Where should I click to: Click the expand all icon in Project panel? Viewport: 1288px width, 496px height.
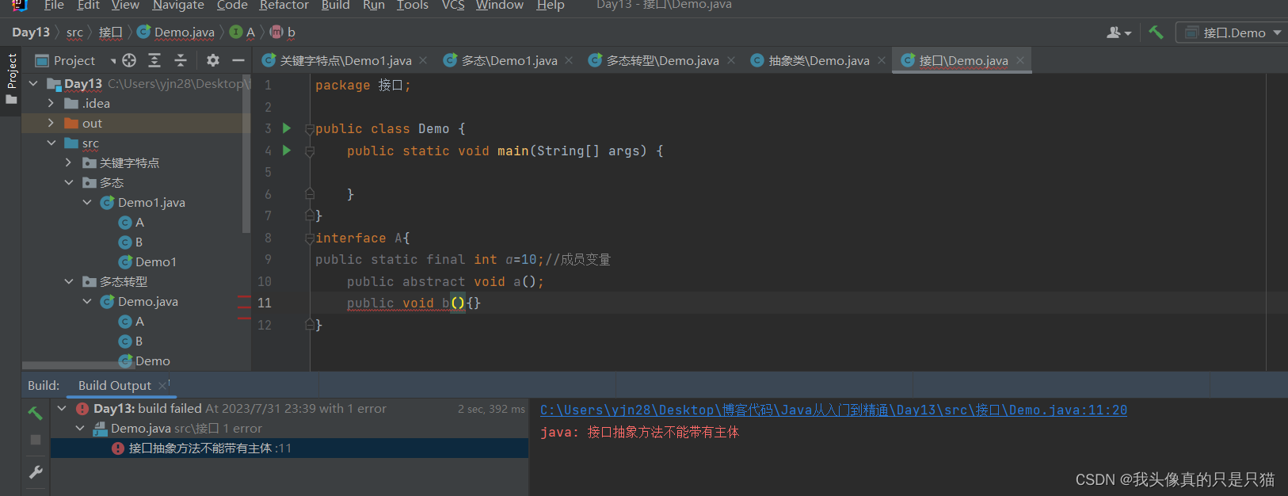coord(154,60)
